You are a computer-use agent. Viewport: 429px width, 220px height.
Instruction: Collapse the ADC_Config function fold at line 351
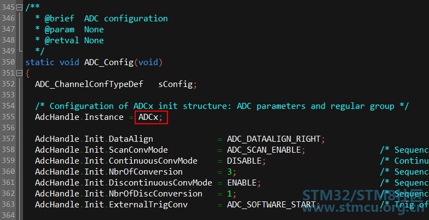[x=19, y=73]
